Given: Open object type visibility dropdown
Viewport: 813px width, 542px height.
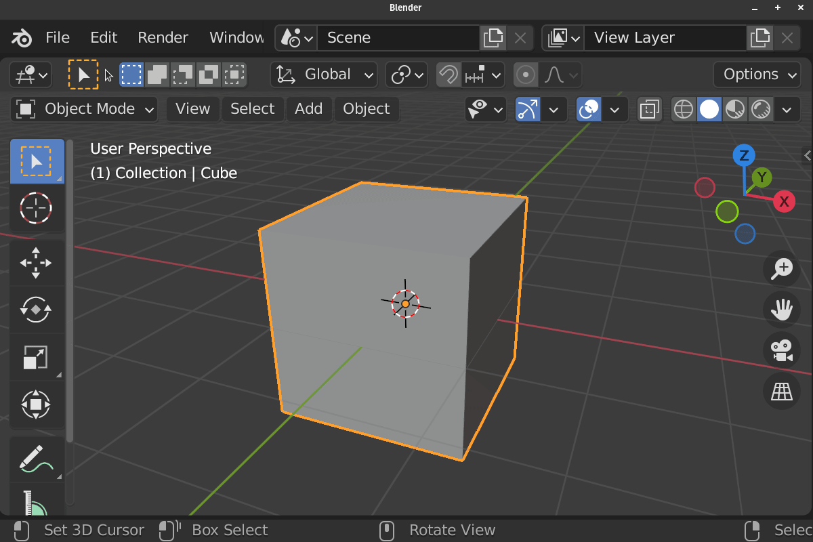Looking at the screenshot, I should (486, 109).
